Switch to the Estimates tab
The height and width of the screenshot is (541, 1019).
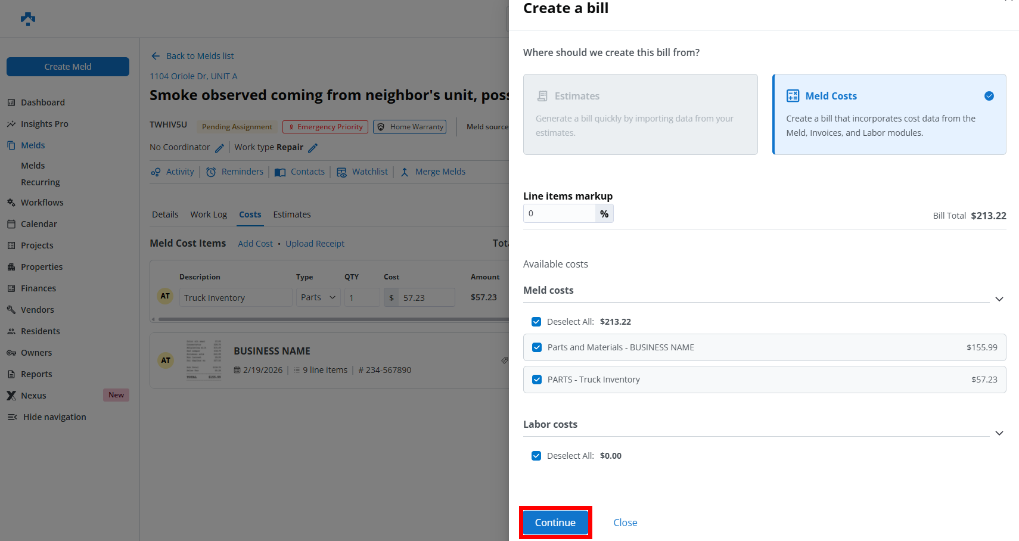coord(292,214)
